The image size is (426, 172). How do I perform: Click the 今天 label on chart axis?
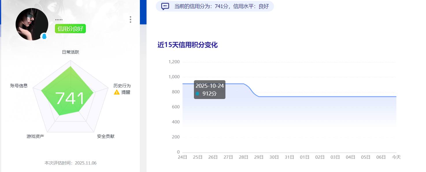click(396, 157)
